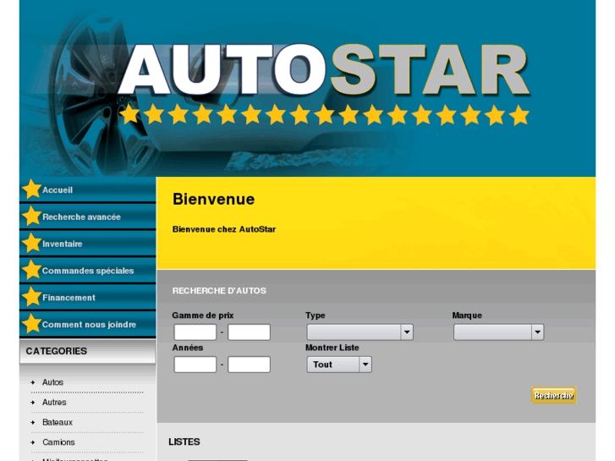This screenshot has width=615, height=461.
Task: Click the star icon beside Accueil
Action: tap(32, 189)
